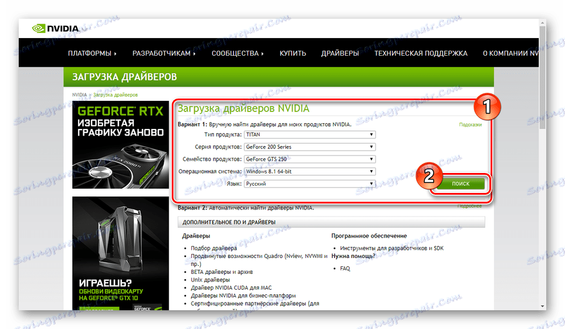Open Драйверы NVIDIA для бизнес-платформ link
The image size is (565, 329).
pos(243,296)
